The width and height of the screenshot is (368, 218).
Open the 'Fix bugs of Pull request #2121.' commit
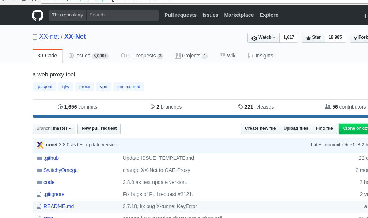point(158,194)
